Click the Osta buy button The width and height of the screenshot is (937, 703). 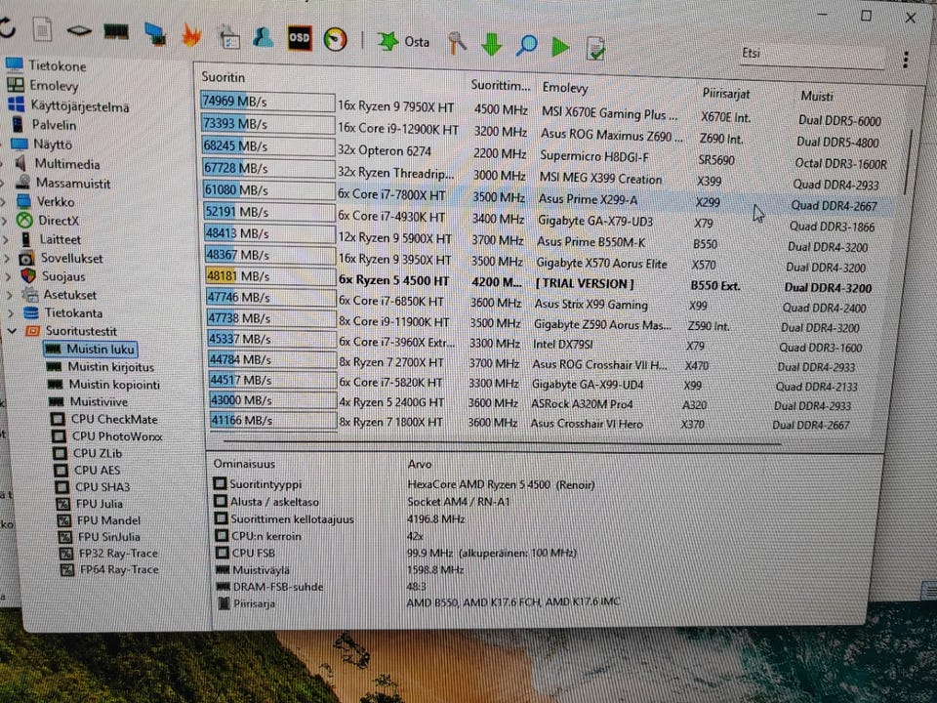coord(403,41)
